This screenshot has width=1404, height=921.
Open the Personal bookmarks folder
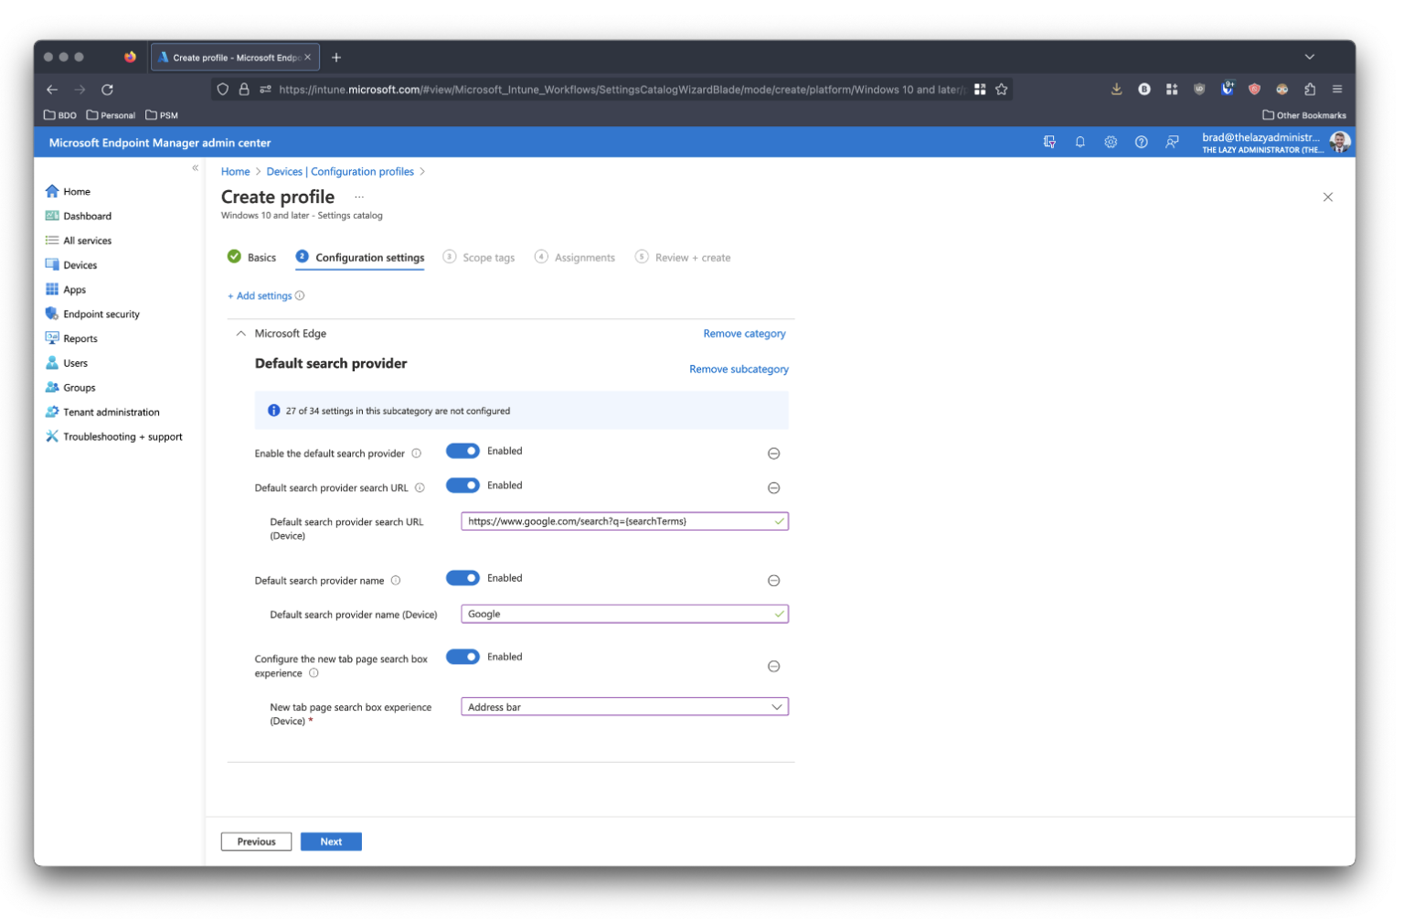click(111, 116)
